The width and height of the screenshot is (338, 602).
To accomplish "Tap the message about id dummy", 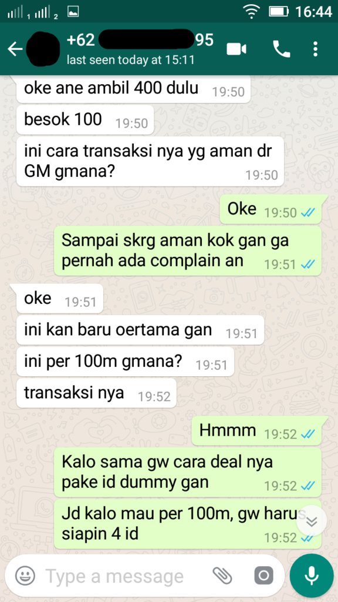I will pyautogui.click(x=187, y=472).
